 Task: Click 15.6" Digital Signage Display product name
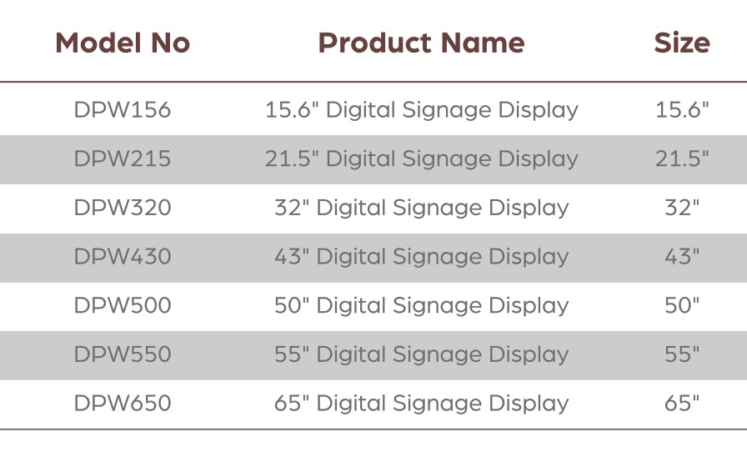tap(421, 110)
